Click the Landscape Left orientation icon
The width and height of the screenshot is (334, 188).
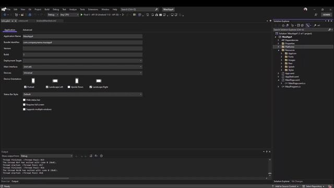(55, 81)
